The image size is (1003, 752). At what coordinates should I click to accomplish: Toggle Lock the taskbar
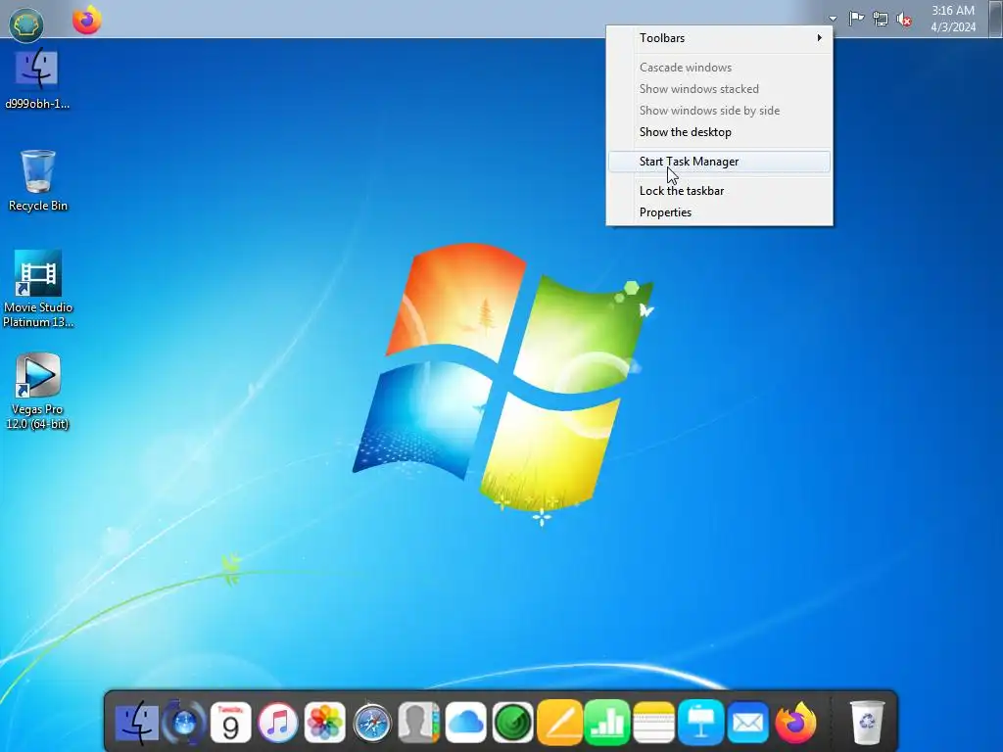pyautogui.click(x=720, y=191)
